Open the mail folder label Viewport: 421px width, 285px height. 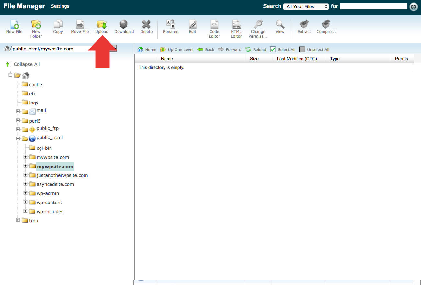pos(41,110)
